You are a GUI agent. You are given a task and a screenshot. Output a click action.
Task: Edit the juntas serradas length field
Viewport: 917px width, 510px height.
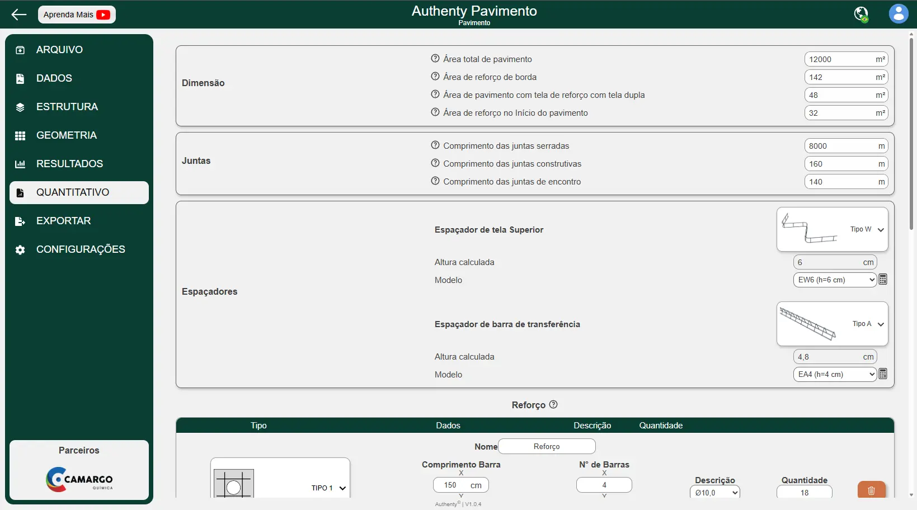846,146
